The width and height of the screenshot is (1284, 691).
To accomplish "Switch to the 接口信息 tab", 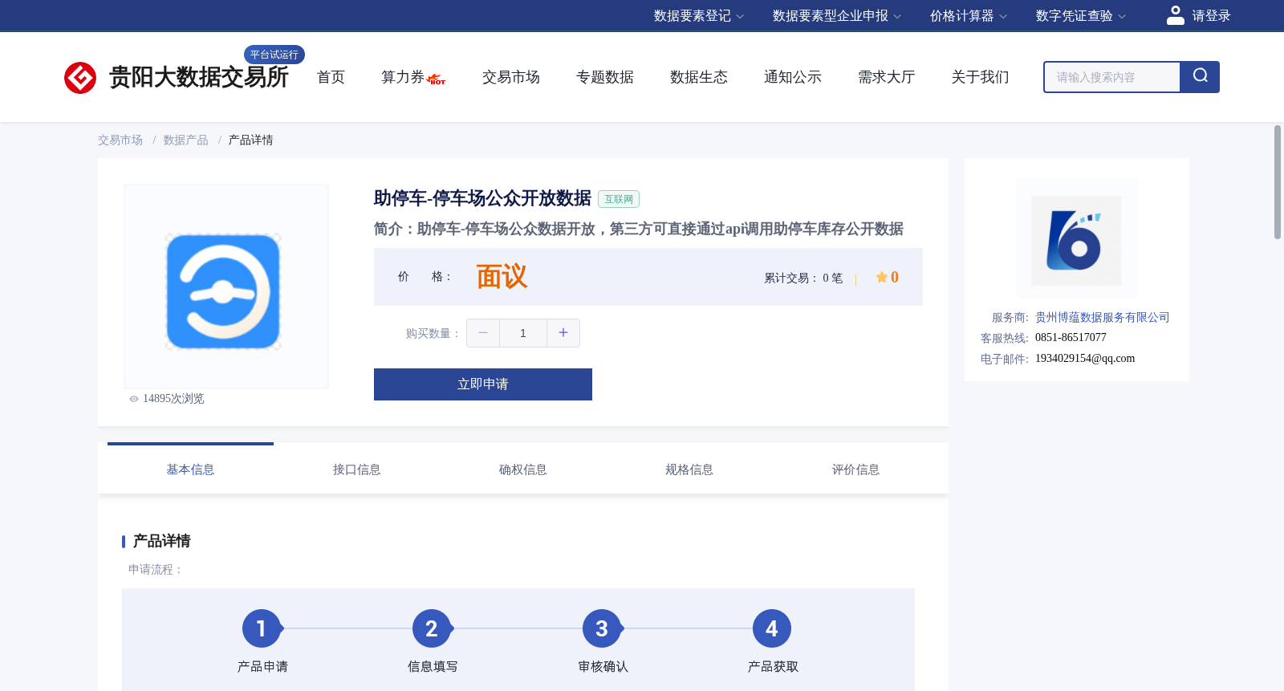I will tap(357, 469).
